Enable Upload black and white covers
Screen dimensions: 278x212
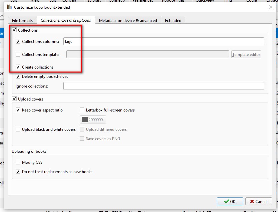click(18, 129)
